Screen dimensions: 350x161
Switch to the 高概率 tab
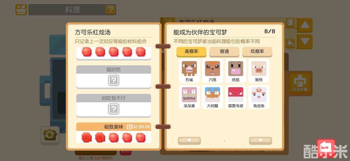[x=191, y=52]
